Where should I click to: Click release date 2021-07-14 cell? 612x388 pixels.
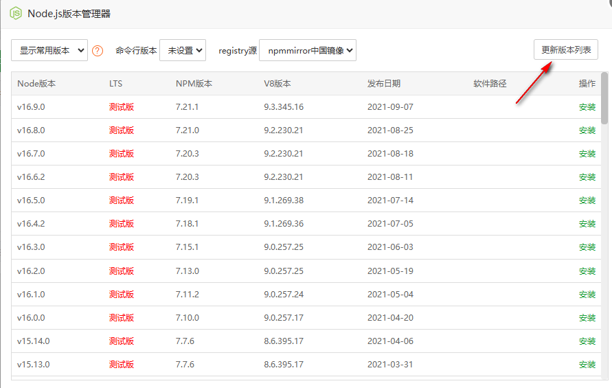coord(390,201)
